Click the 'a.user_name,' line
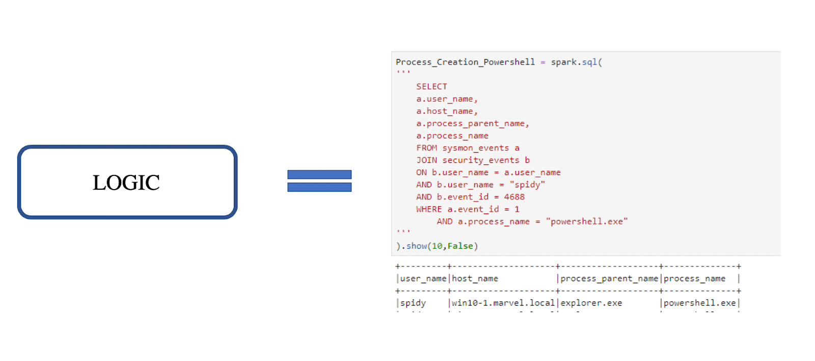The width and height of the screenshot is (815, 361). pyautogui.click(x=447, y=99)
